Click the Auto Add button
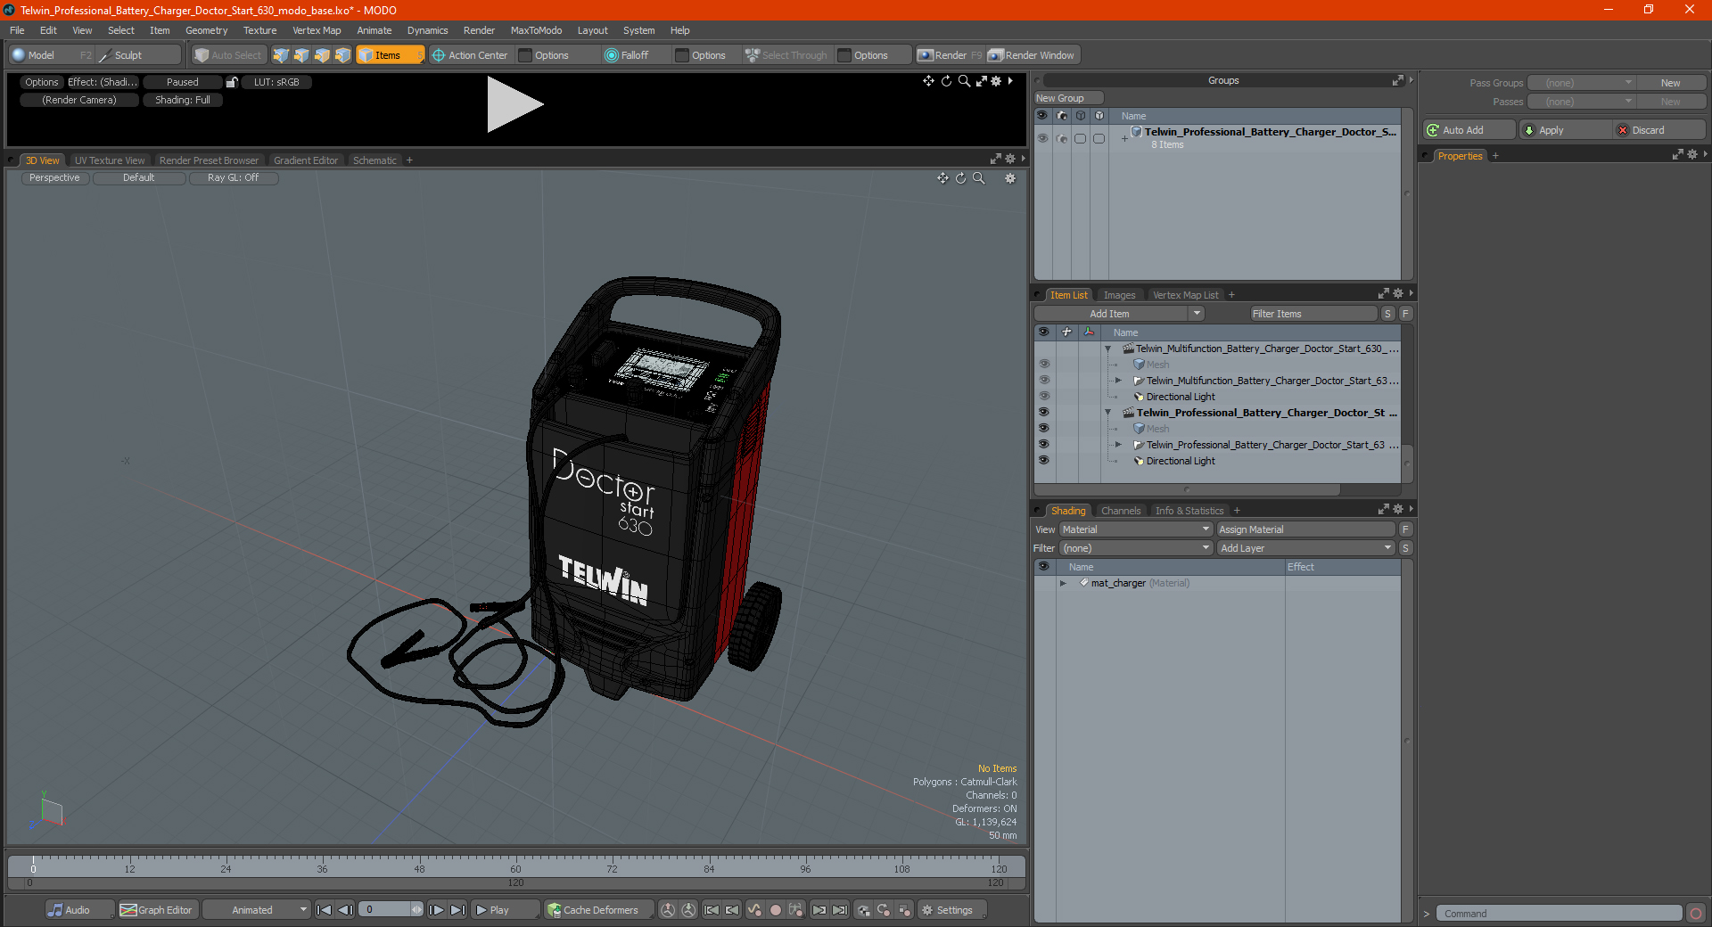 (x=1469, y=130)
